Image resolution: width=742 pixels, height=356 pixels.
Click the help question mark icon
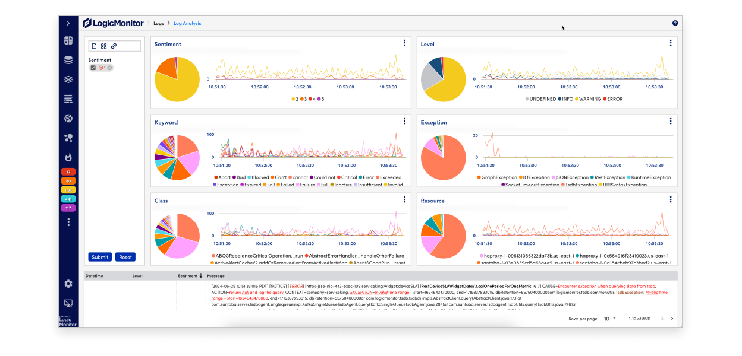pos(675,23)
